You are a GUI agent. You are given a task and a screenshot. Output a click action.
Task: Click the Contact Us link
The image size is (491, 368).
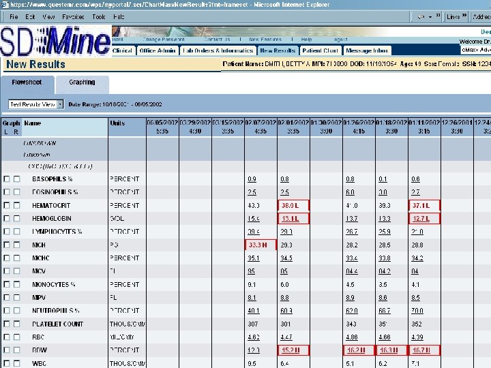(217, 40)
